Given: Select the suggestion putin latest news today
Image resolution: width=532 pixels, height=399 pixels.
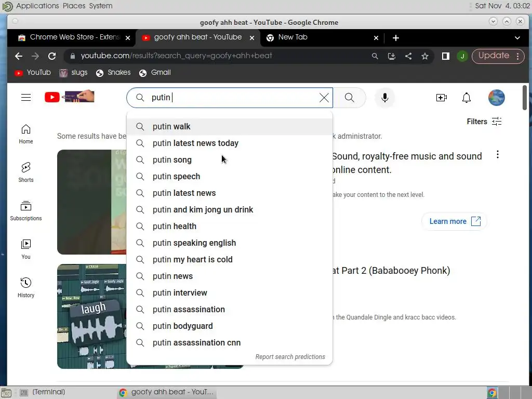Looking at the screenshot, I should pyautogui.click(x=229, y=143).
